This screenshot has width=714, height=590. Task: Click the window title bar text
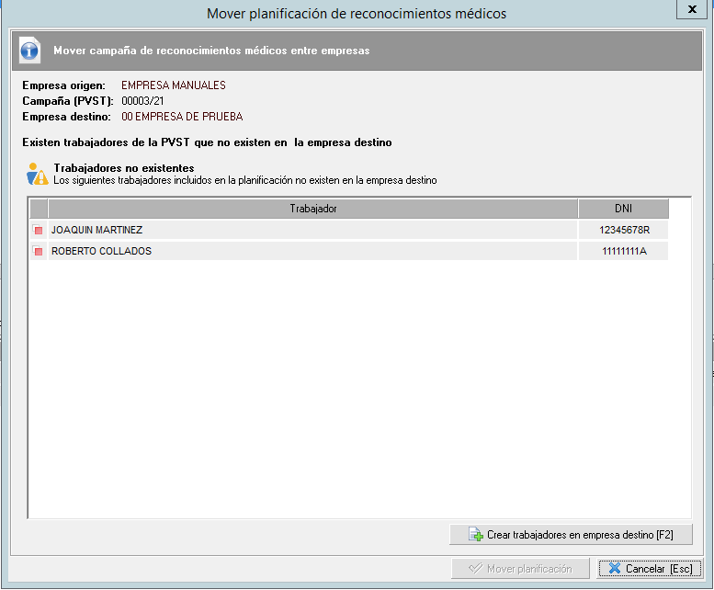click(x=357, y=13)
